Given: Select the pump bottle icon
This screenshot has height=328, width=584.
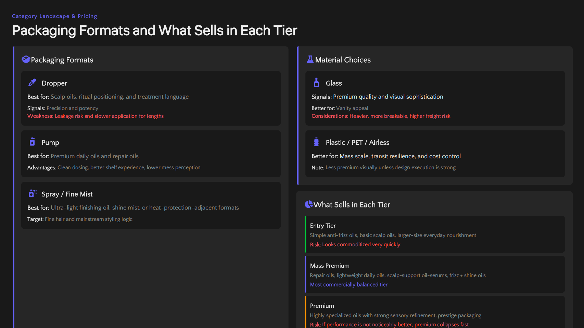Looking at the screenshot, I should tap(32, 141).
